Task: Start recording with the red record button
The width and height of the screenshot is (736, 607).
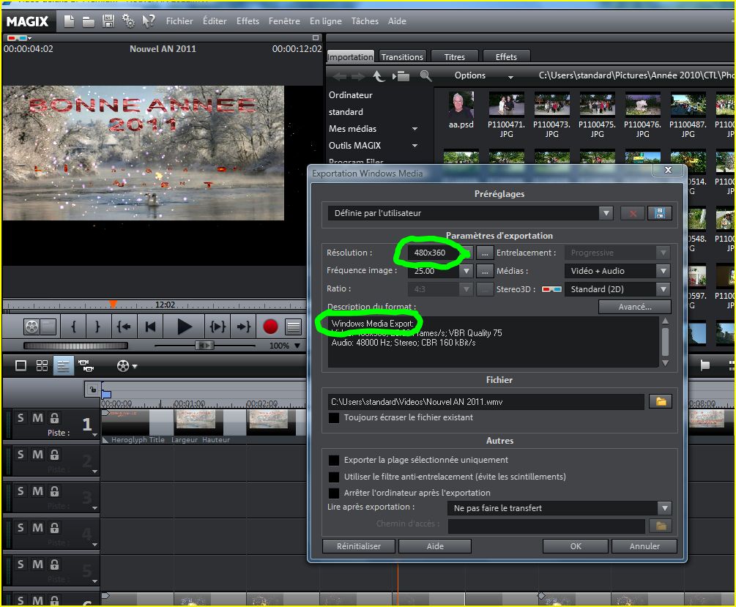Action: 270,327
